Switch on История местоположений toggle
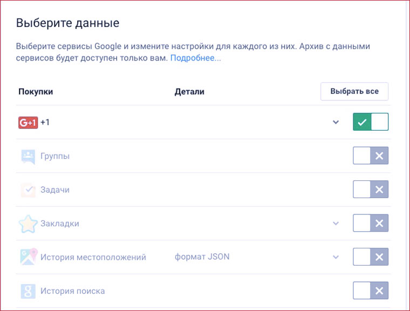 [x=371, y=257]
